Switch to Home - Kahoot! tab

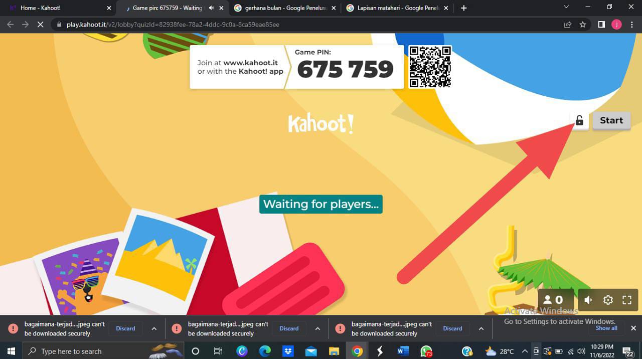click(60, 8)
